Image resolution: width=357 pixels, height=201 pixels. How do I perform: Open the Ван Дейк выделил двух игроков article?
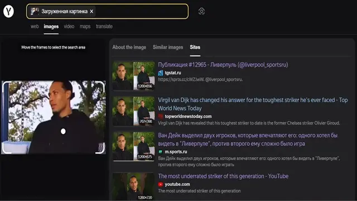click(x=248, y=140)
